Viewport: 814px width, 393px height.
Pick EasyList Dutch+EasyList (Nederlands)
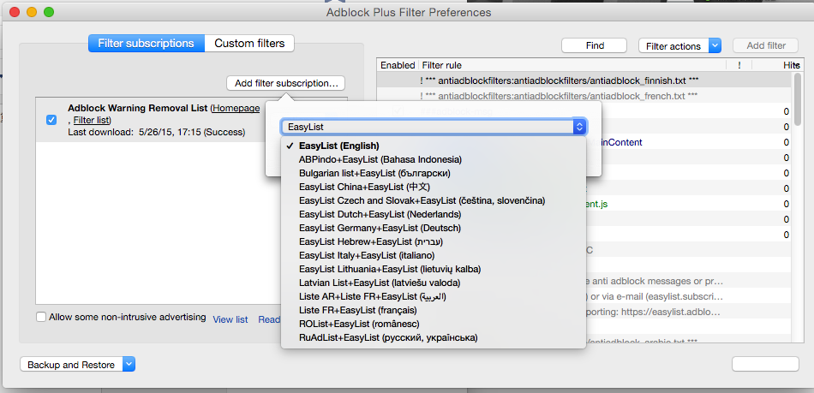tap(433, 214)
